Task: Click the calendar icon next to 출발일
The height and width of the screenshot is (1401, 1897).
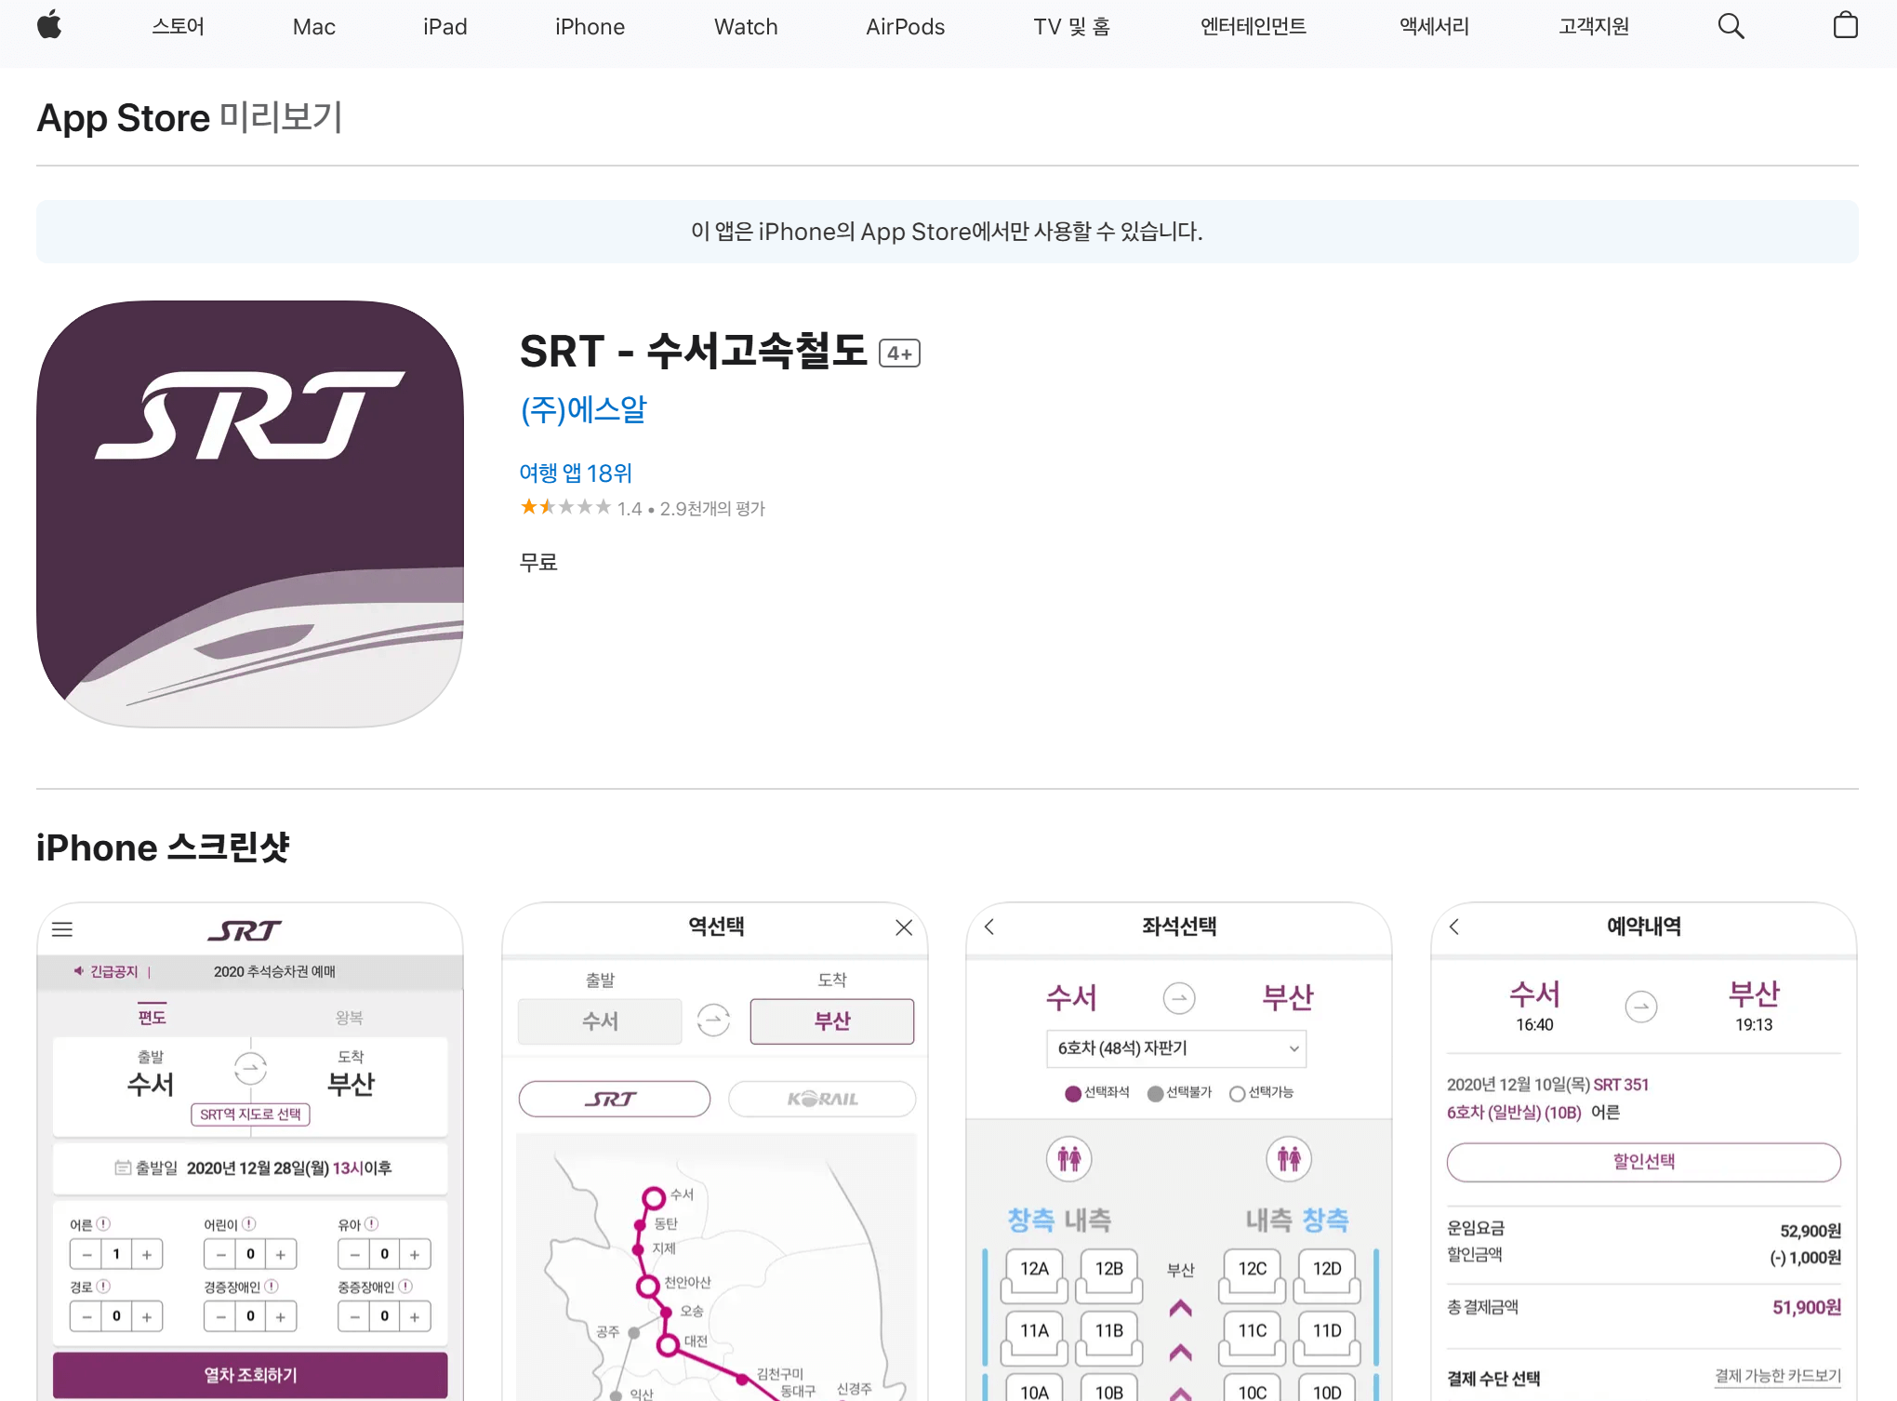Action: (x=122, y=1168)
